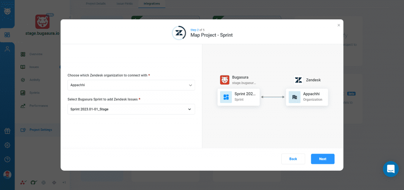Open the projects dashboard icon in sidebar
404x190 pixels.
coord(7,35)
